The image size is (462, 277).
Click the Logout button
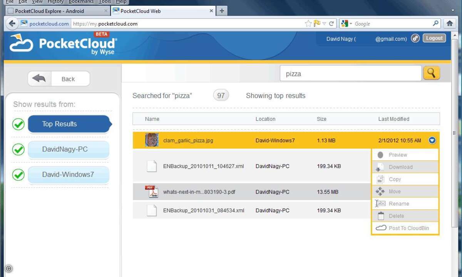(434, 38)
